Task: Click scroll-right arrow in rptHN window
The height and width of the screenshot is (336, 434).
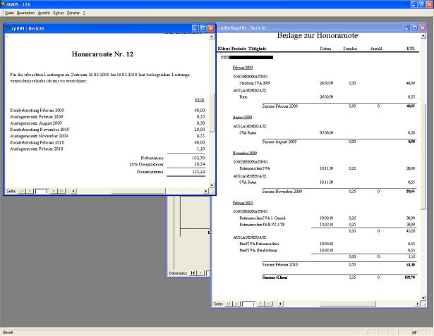Action: (x=206, y=191)
